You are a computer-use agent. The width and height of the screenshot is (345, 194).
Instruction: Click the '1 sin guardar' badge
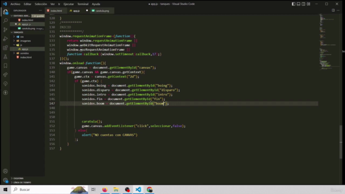(38, 16)
